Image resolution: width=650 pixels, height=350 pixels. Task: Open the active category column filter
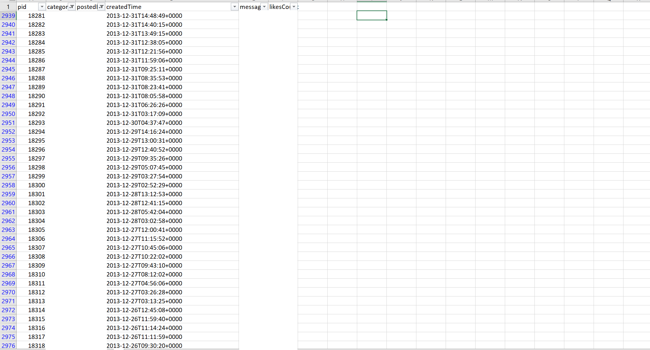pos(72,7)
